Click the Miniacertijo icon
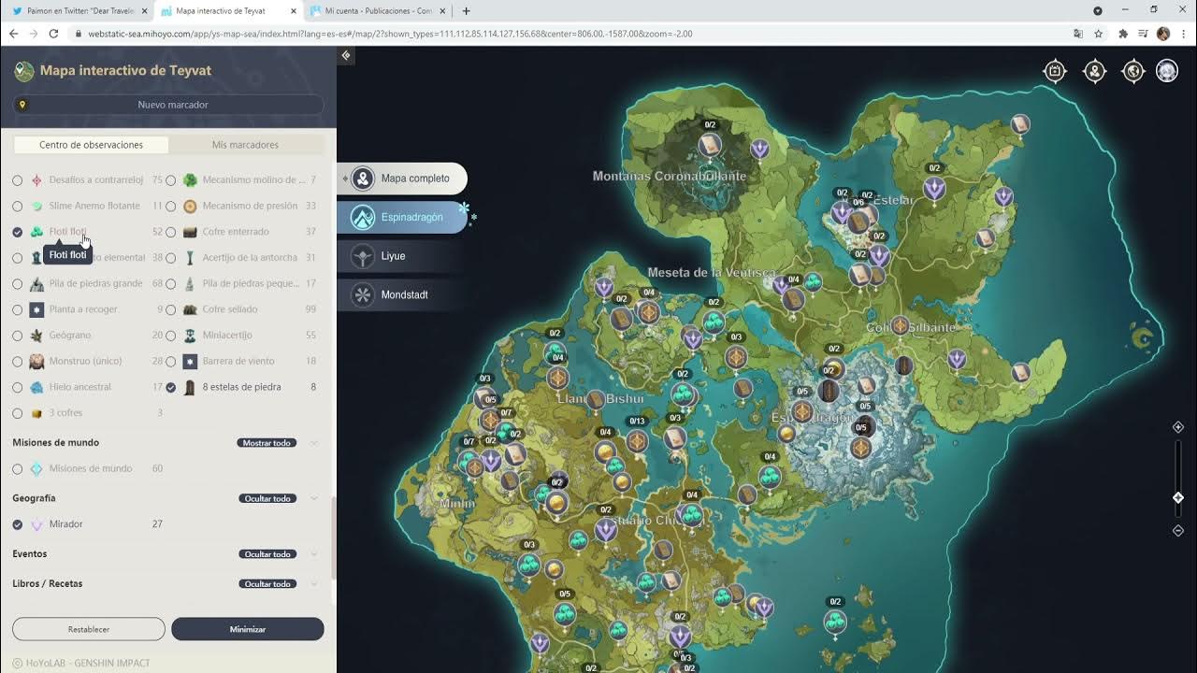Screen dimensions: 1197x673 190,335
